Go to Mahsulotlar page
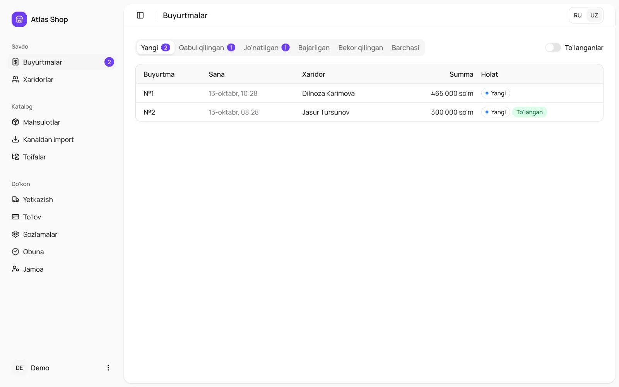This screenshot has height=387, width=619. click(62, 122)
